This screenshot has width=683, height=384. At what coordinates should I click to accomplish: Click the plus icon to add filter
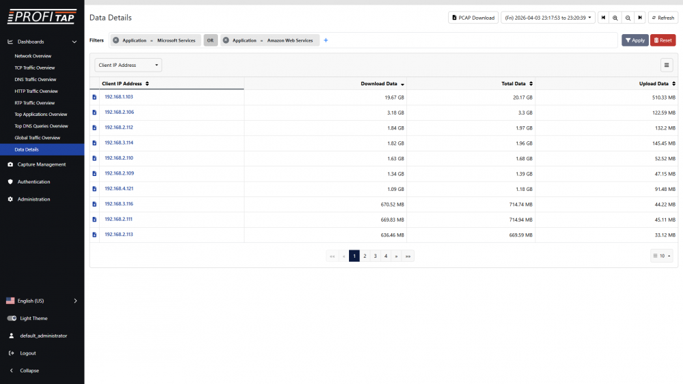click(326, 40)
